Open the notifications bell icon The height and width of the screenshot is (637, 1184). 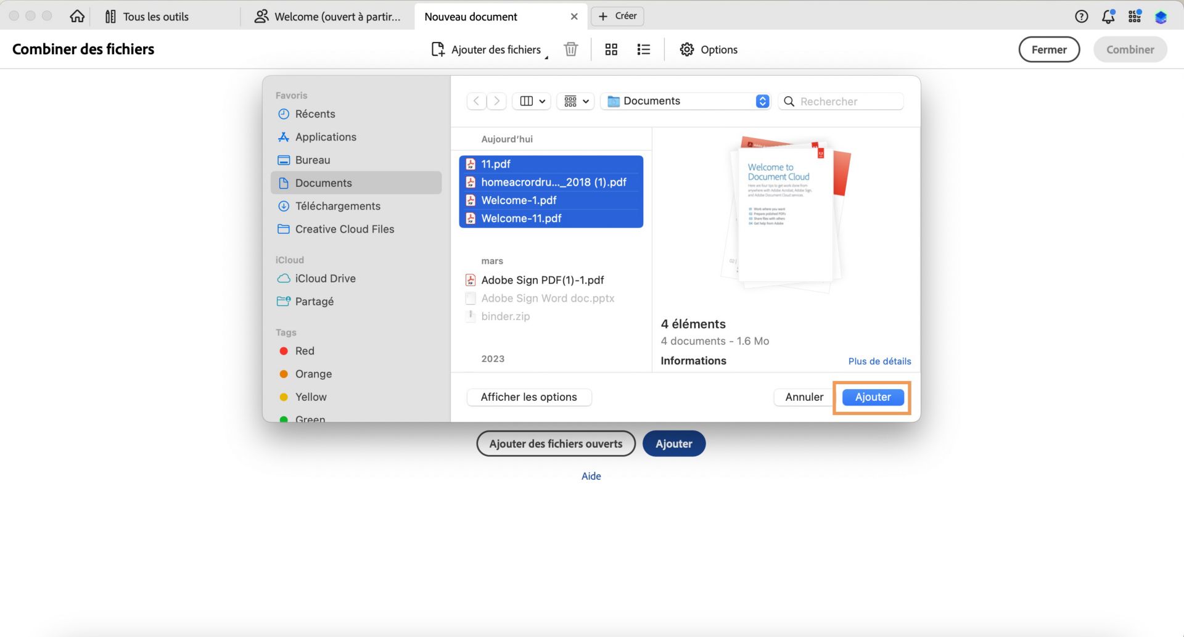(1108, 17)
